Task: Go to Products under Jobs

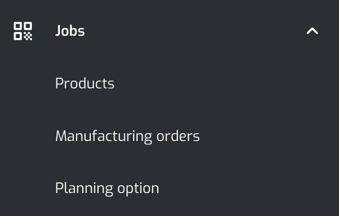Action: click(85, 83)
